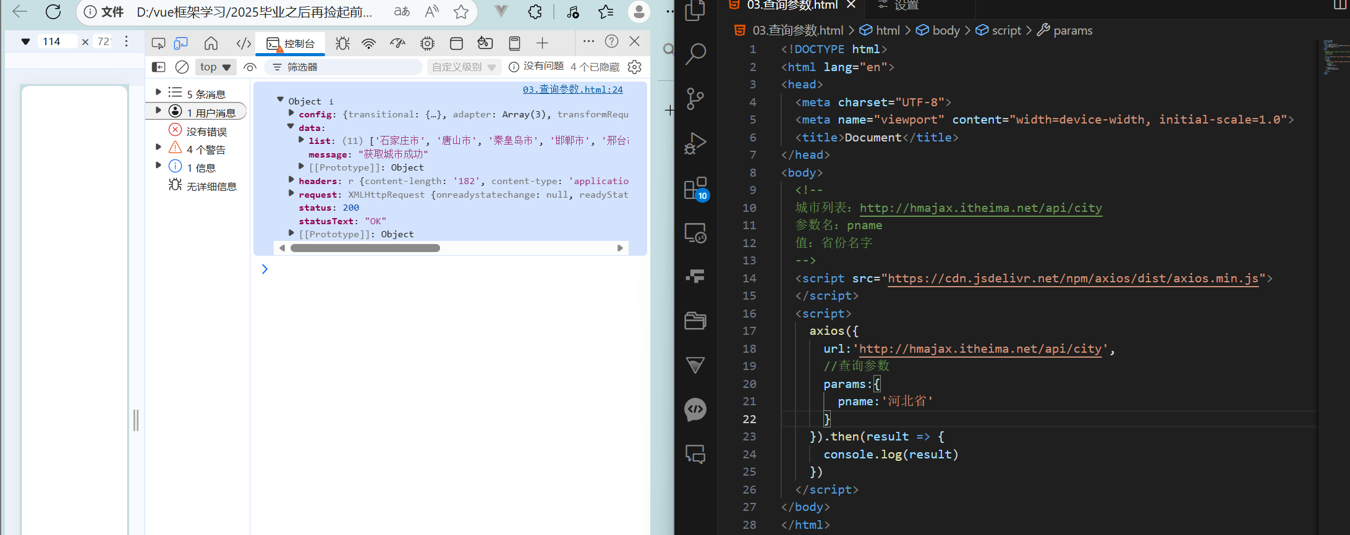
Task: Toggle the console sidebar
Action: coord(159,67)
